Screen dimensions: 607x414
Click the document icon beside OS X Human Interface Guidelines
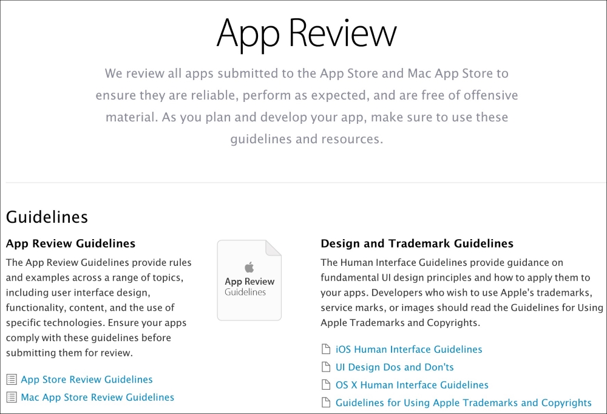[326, 385]
